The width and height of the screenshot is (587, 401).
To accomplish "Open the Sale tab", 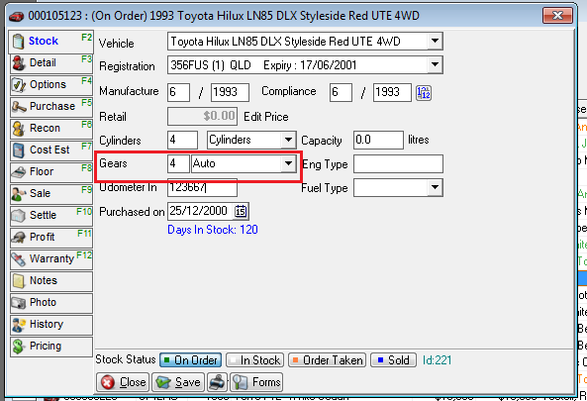I will coord(50,194).
